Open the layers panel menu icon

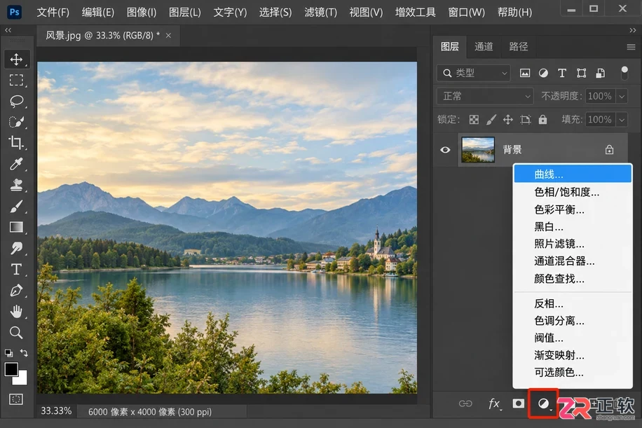pos(631,47)
